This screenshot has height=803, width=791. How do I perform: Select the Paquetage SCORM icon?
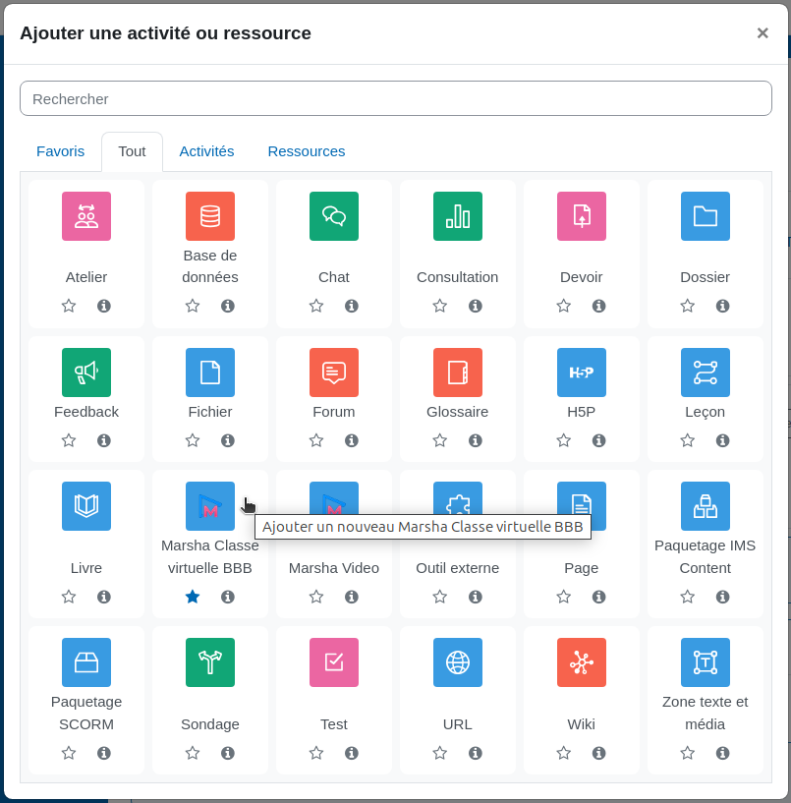coord(86,662)
